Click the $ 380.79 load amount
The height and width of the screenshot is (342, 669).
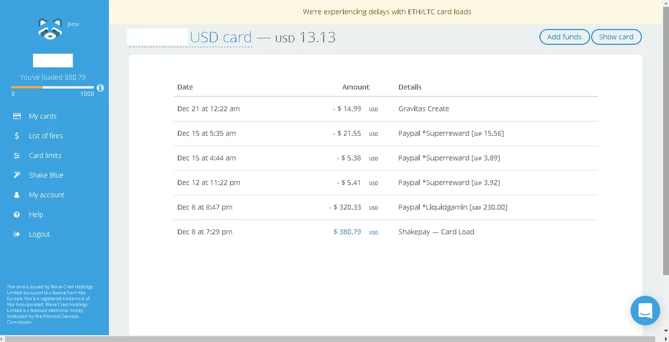[x=347, y=231]
